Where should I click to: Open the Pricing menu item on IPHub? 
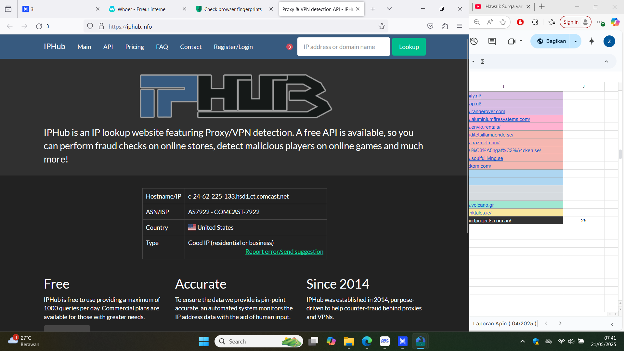point(135,47)
